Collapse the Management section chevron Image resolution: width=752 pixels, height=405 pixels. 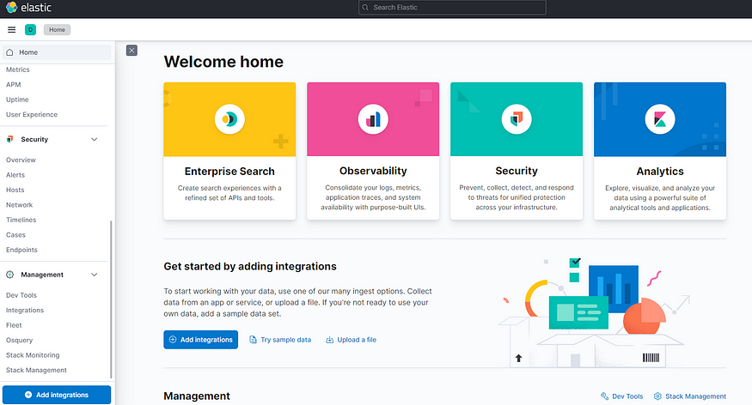[x=94, y=275]
